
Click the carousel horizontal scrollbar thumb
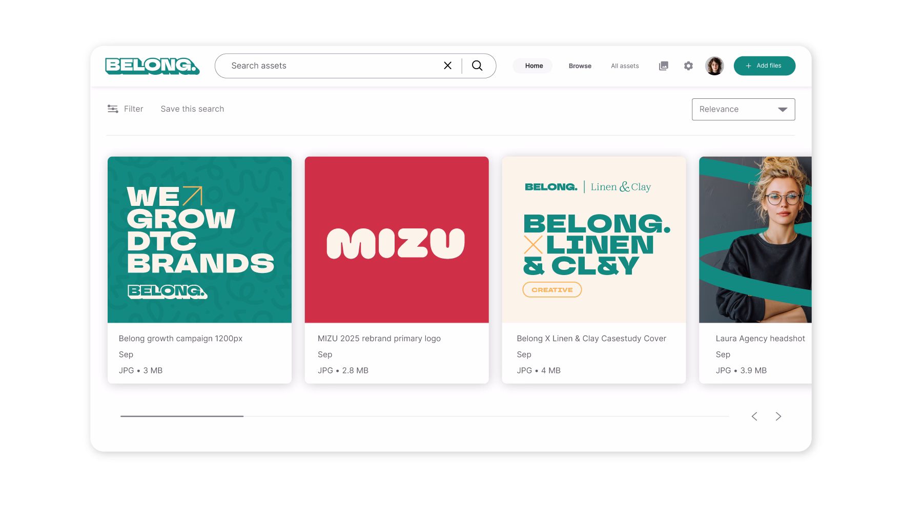[x=182, y=416]
